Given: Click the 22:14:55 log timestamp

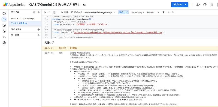Looking at the screenshot, I should click(x=49, y=53).
